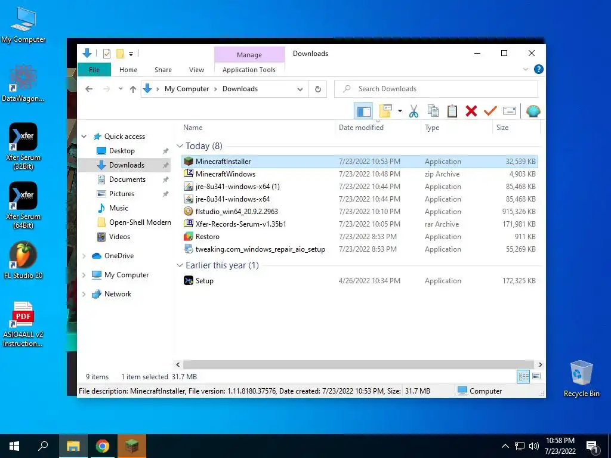Click the Refresh button in address bar

(318, 89)
